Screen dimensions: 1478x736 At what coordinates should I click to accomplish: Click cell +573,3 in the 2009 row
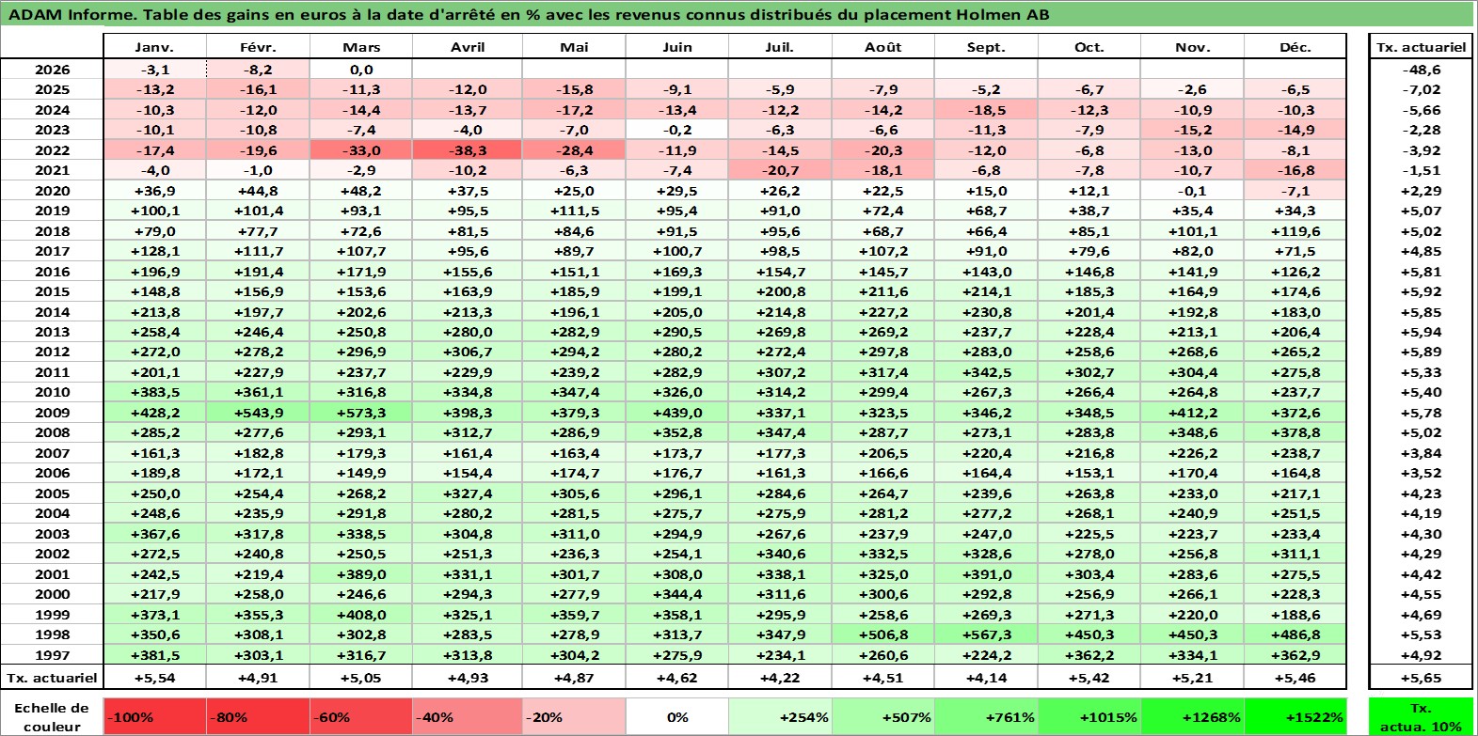[361, 413]
